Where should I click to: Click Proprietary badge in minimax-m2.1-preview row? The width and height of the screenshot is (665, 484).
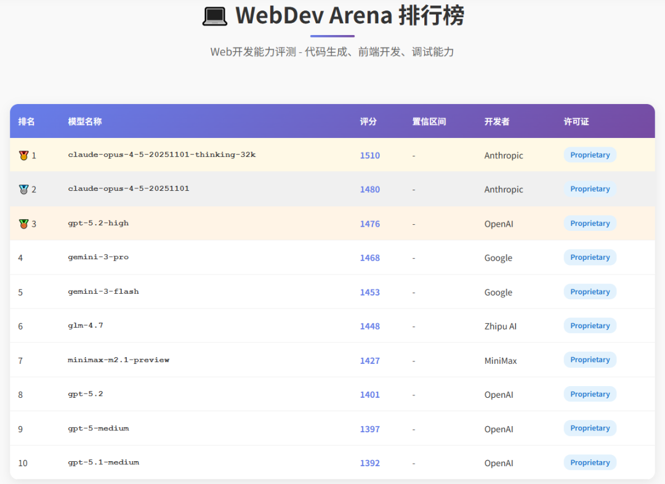click(590, 359)
